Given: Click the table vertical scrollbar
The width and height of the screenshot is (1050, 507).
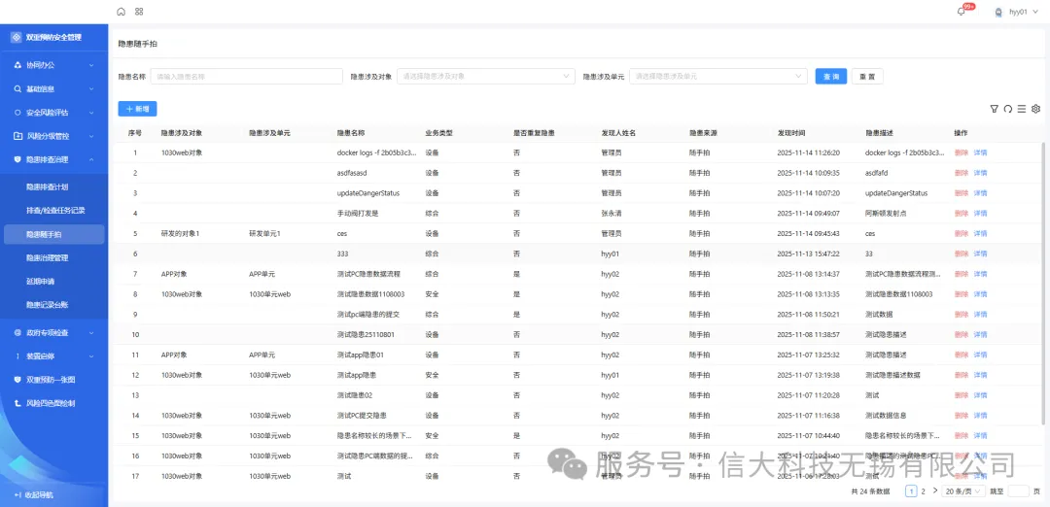Looking at the screenshot, I should 1042,283.
